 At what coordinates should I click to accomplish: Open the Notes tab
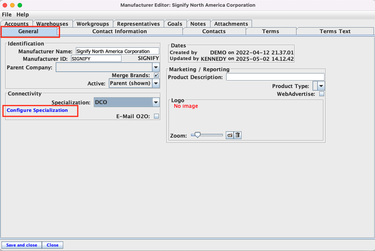click(x=198, y=23)
